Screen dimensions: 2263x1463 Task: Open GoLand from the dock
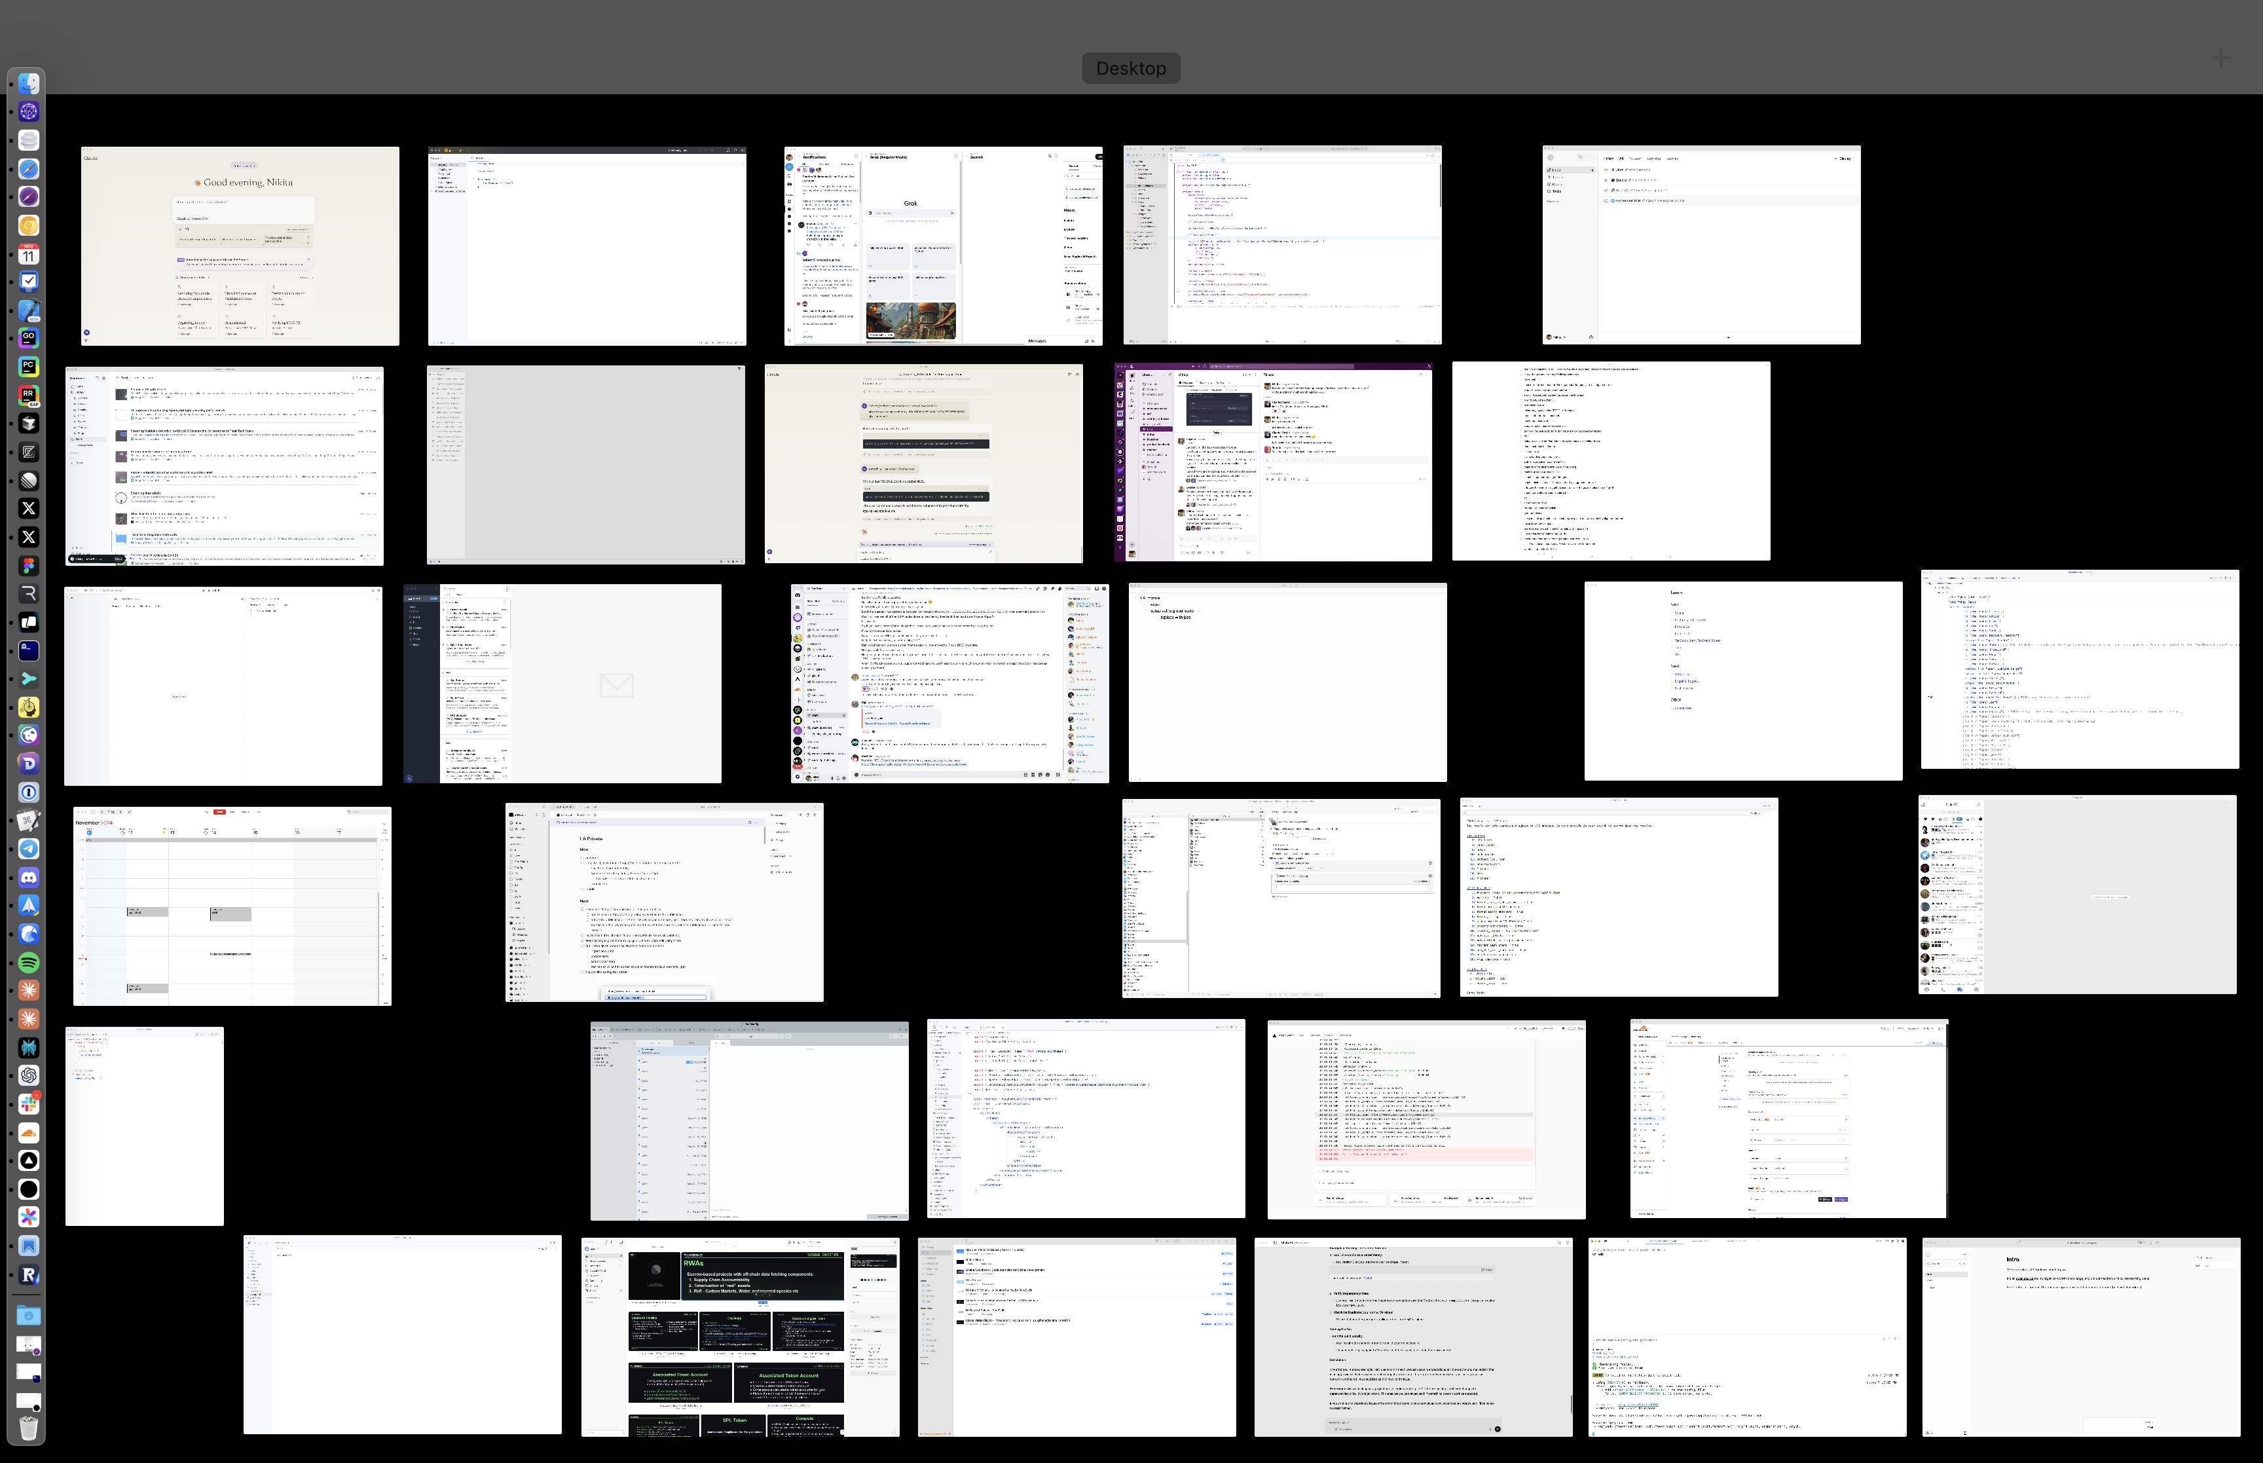coord(29,338)
